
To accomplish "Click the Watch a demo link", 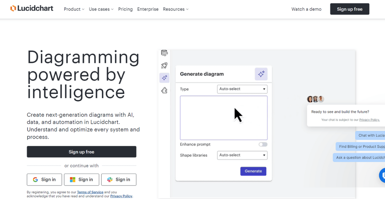I will coord(306,9).
